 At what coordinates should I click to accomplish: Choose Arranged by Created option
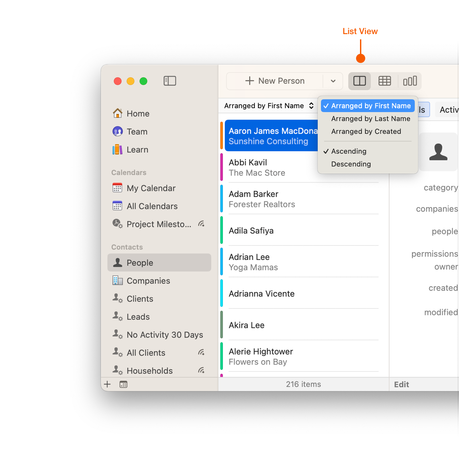coord(366,131)
